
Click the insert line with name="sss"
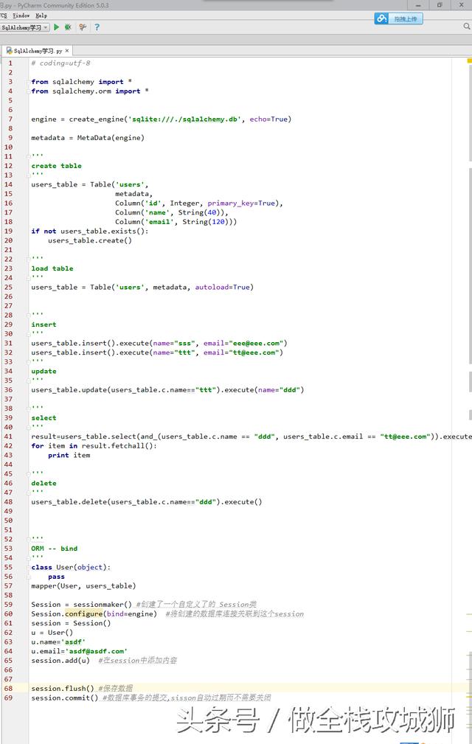point(159,343)
